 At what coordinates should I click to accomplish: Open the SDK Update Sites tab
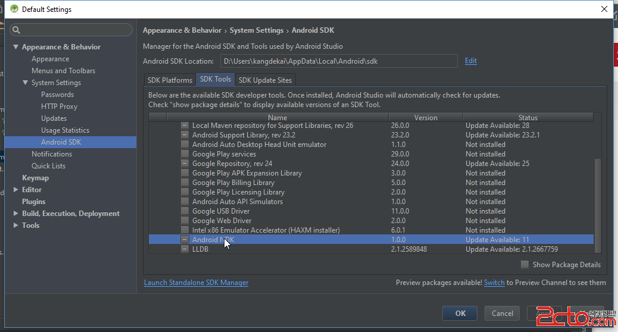click(x=265, y=80)
